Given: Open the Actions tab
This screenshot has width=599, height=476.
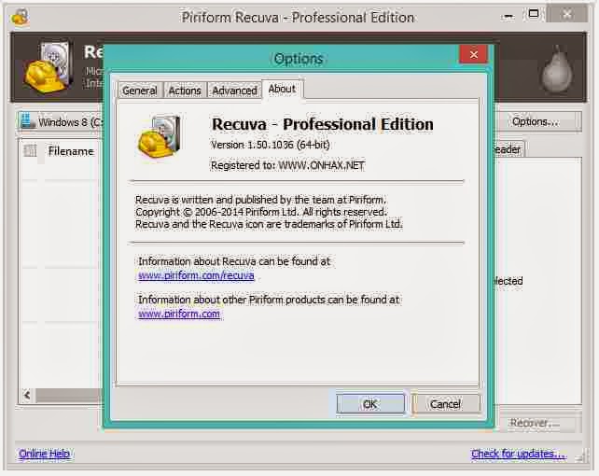Looking at the screenshot, I should (x=185, y=91).
